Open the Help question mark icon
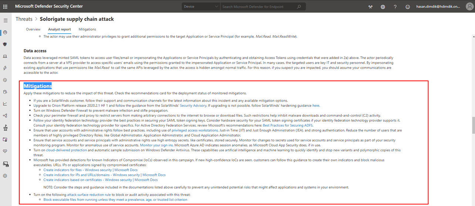 [x=395, y=7]
